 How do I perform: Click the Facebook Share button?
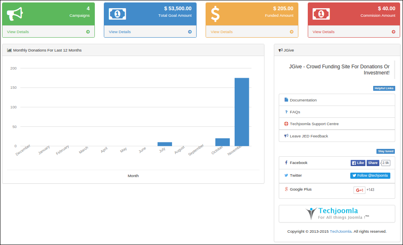point(372,163)
